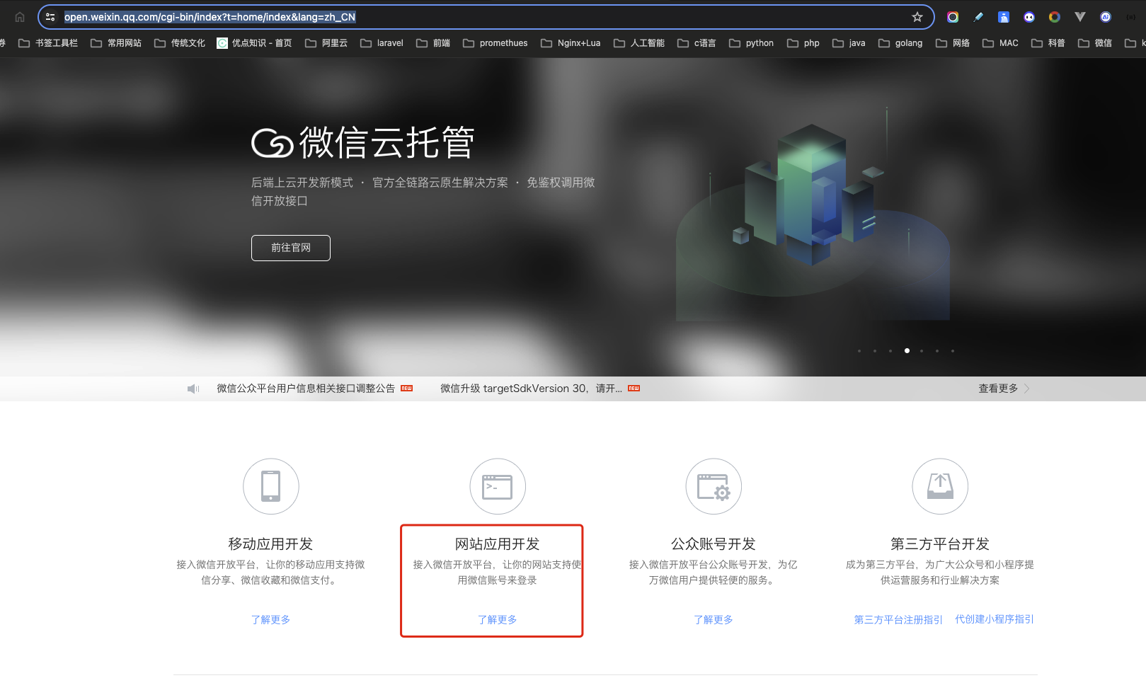
Task: Click the multicolor circle extension icon
Action: 1055,17
